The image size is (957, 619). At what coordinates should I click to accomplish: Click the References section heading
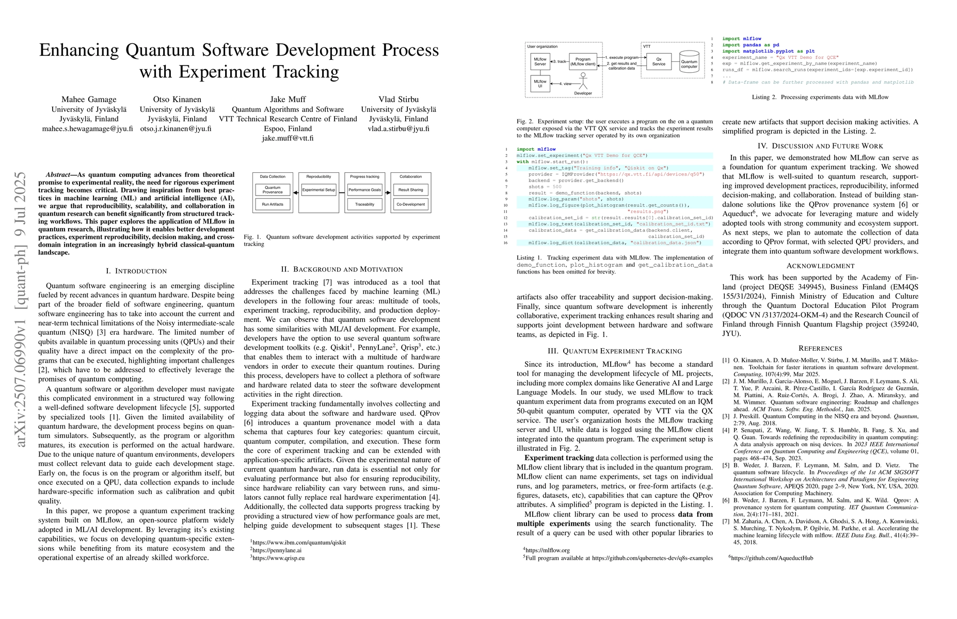point(820,348)
